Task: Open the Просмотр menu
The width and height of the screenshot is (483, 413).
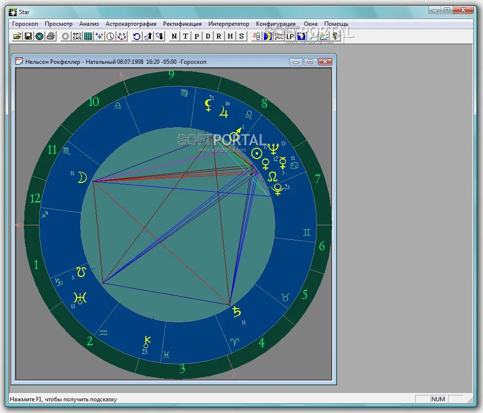Action: click(x=58, y=24)
